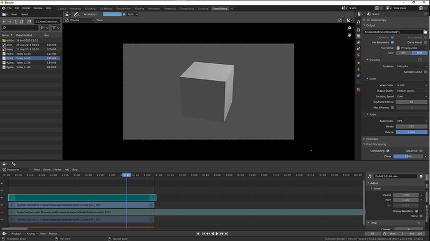The width and height of the screenshot is (430, 241).
Task: Open the Output Quality dropdown
Action: pyautogui.click(x=412, y=91)
